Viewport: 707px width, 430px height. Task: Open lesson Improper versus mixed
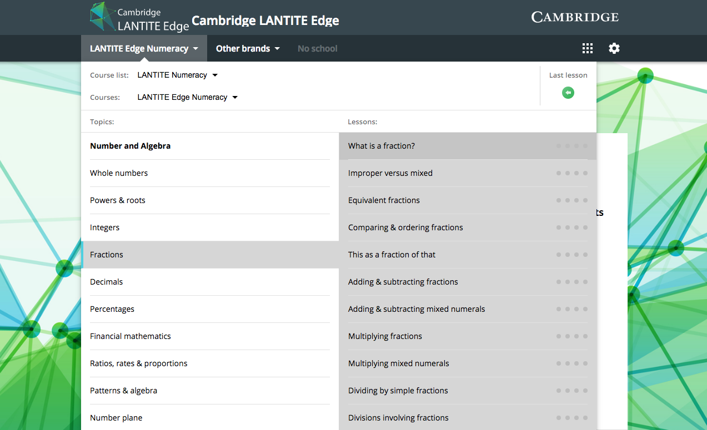click(468, 173)
